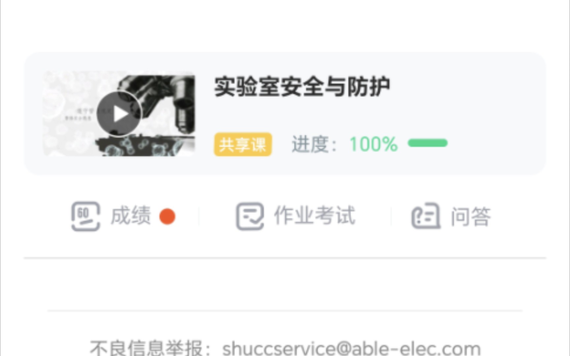Viewport: 570px width, 356px height.
Task: Switch to 作业考试 section
Action: [x=314, y=216]
